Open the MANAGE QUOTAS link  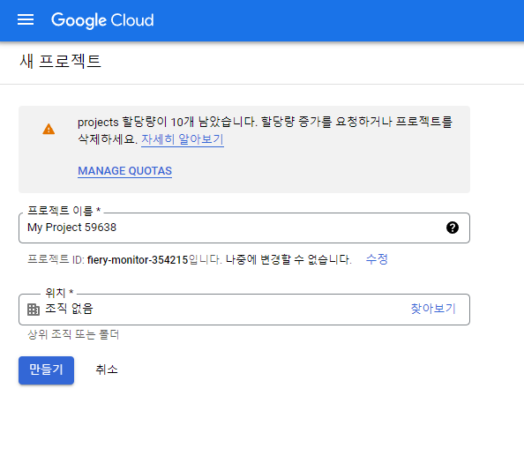[x=124, y=171]
